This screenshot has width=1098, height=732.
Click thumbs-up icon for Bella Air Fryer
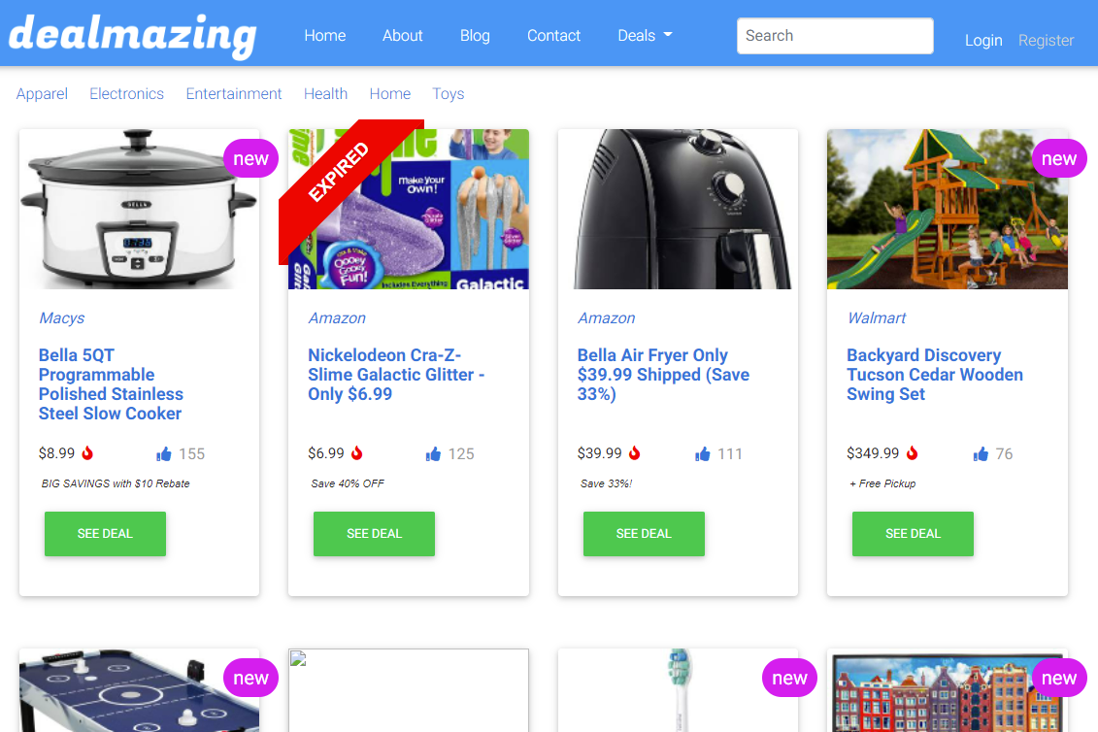[x=702, y=454]
